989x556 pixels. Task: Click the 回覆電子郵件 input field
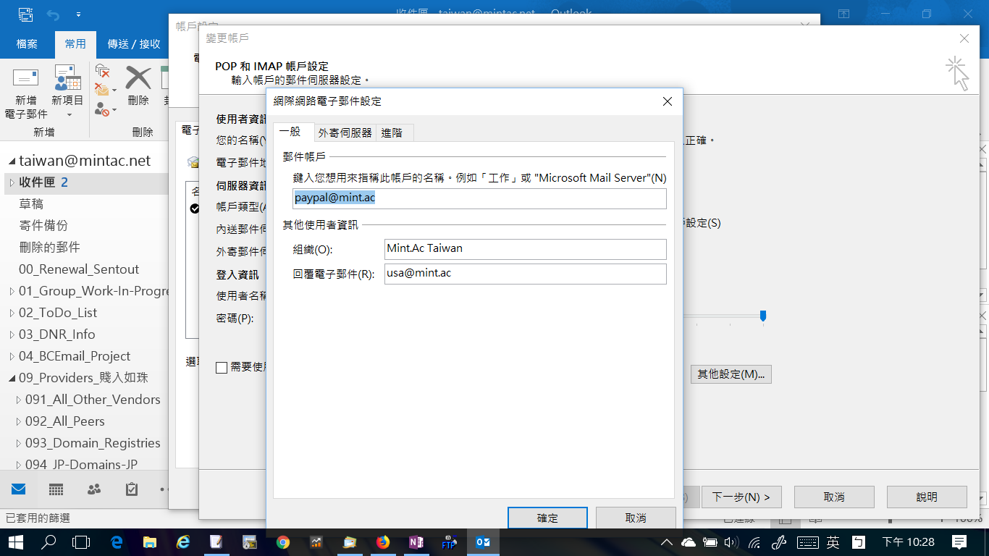tap(525, 274)
